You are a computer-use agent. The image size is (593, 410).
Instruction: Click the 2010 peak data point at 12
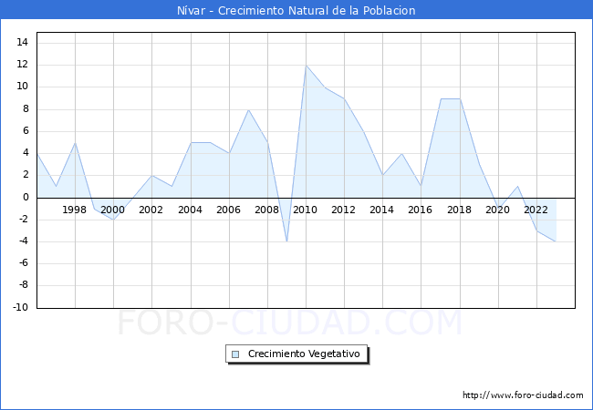[306, 66]
